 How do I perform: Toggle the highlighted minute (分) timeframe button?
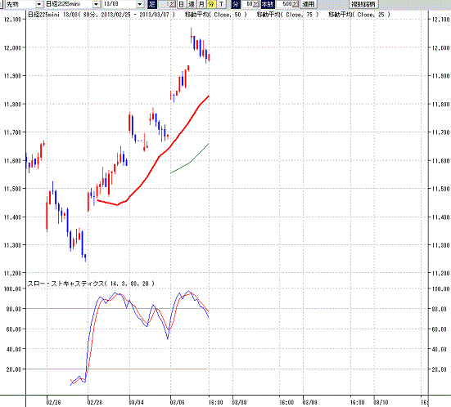(211, 4)
